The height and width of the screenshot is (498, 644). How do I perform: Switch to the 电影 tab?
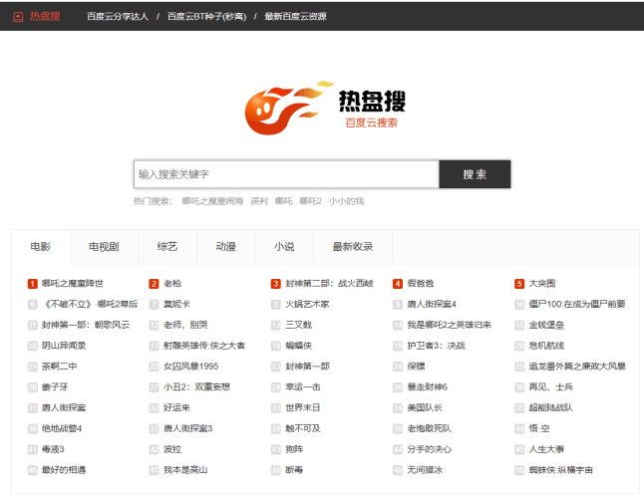pyautogui.click(x=41, y=247)
